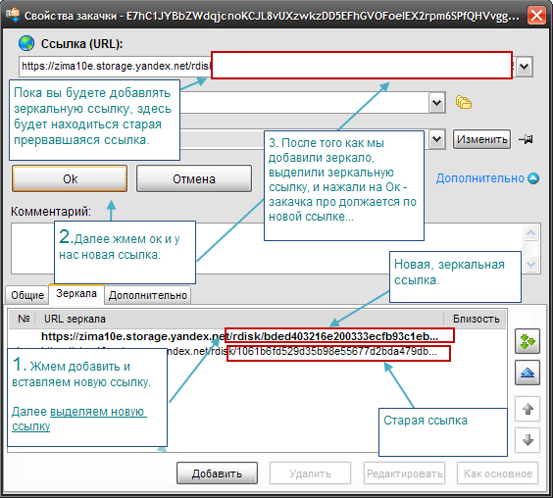Click the URL input field with zima10e link
The image size is (553, 498).
267,66
